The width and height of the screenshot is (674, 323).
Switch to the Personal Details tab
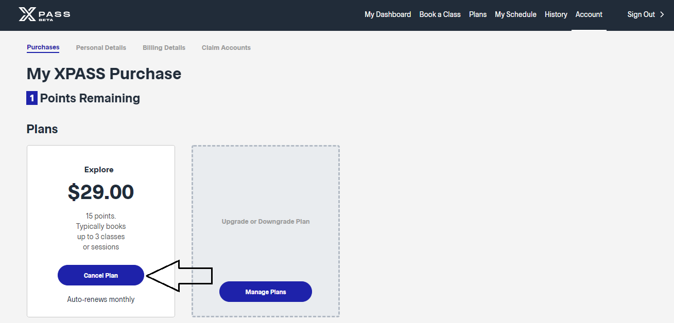[101, 47]
